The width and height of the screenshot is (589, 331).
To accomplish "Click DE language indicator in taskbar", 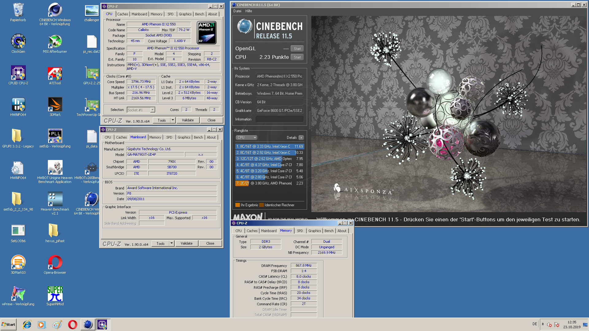I will pyautogui.click(x=535, y=324).
